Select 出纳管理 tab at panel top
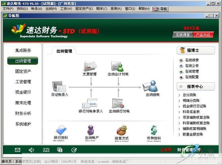This screenshot has width=222, height=165. [x=64, y=51]
